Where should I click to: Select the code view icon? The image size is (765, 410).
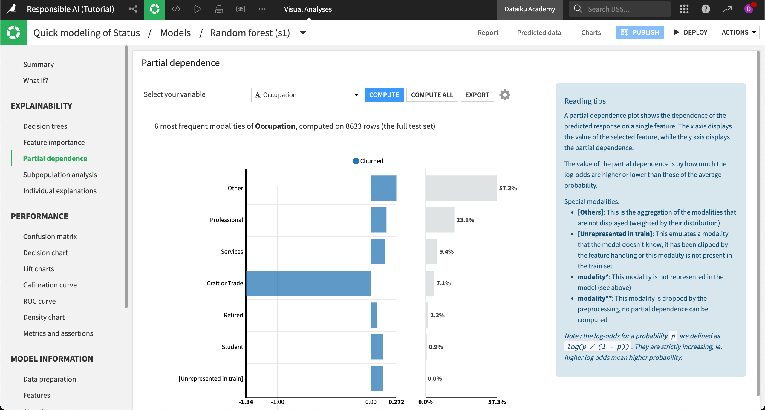(x=176, y=9)
